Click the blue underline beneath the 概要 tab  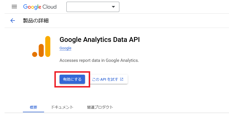pos(33,112)
